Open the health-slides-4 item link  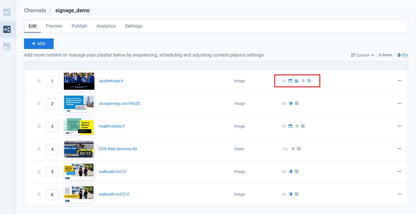[112, 126]
